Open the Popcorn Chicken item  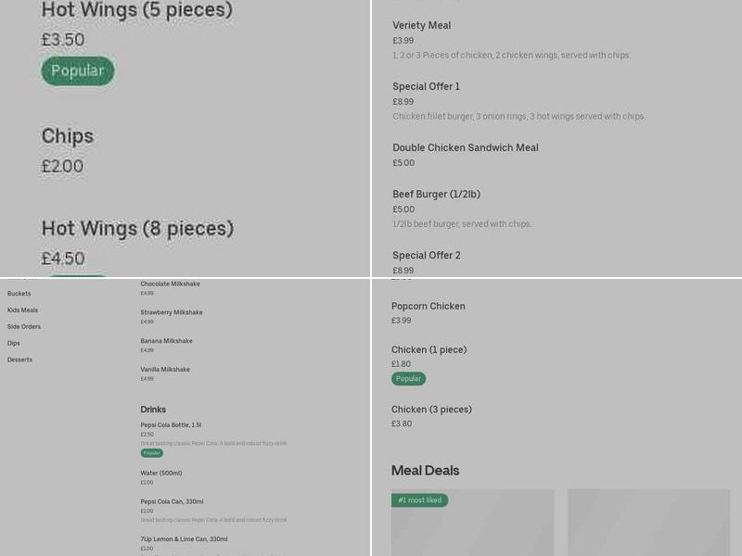(x=428, y=307)
